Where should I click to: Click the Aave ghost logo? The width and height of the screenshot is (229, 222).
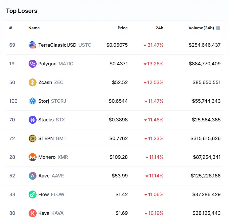click(32, 176)
